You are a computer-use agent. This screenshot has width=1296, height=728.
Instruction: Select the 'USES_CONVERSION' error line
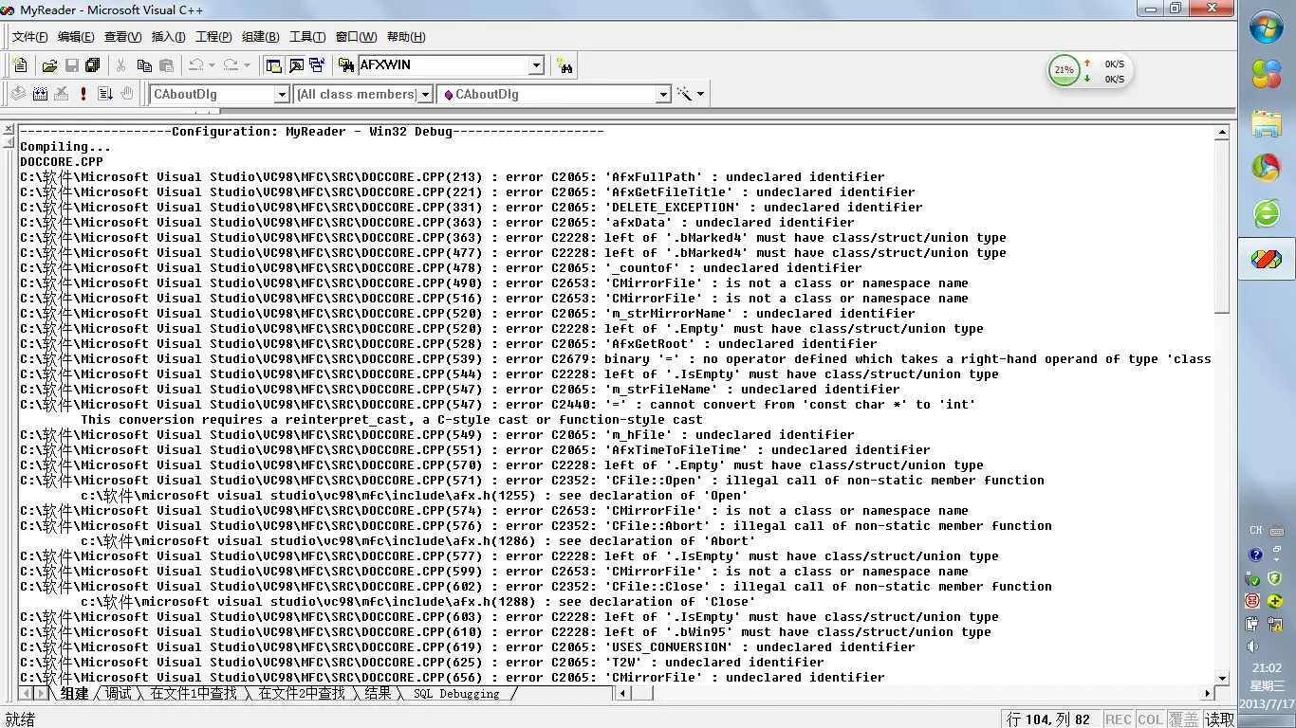click(x=468, y=647)
